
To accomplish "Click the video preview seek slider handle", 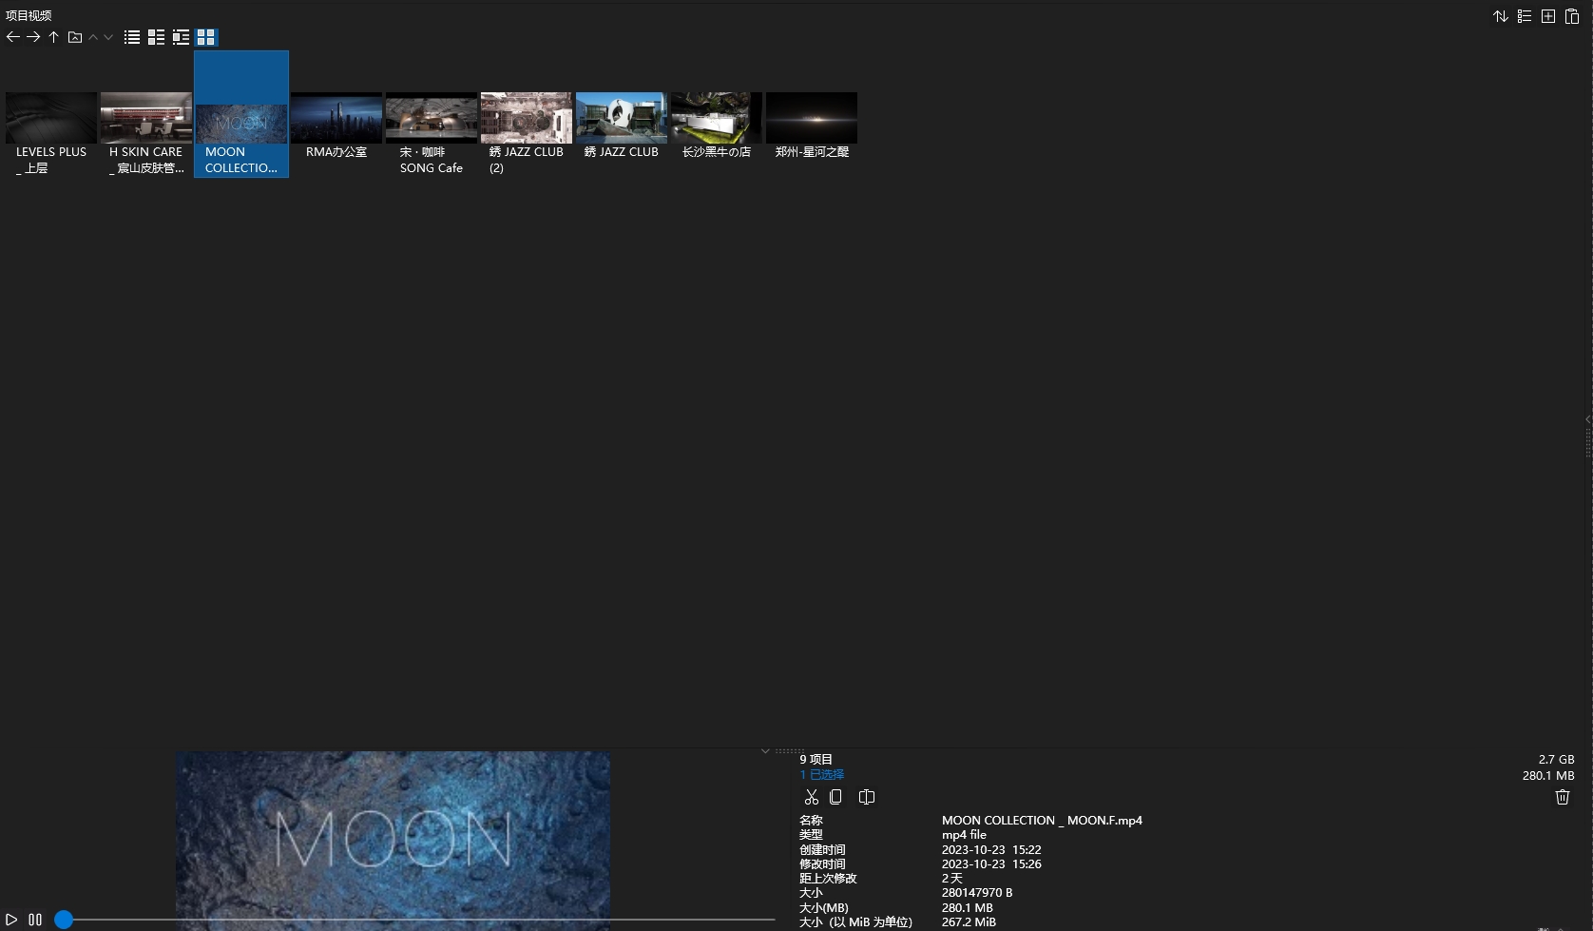I will click(x=64, y=920).
